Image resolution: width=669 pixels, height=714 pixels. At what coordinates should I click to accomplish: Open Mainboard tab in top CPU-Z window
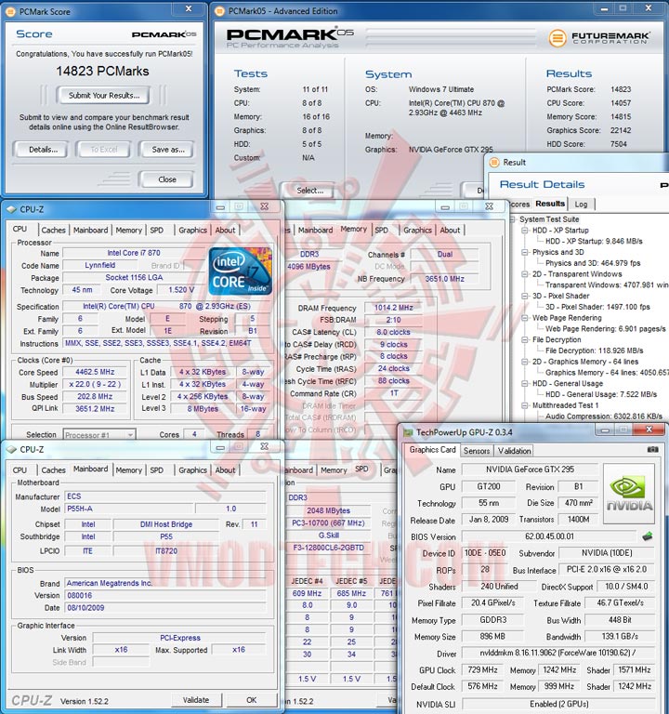coord(90,230)
